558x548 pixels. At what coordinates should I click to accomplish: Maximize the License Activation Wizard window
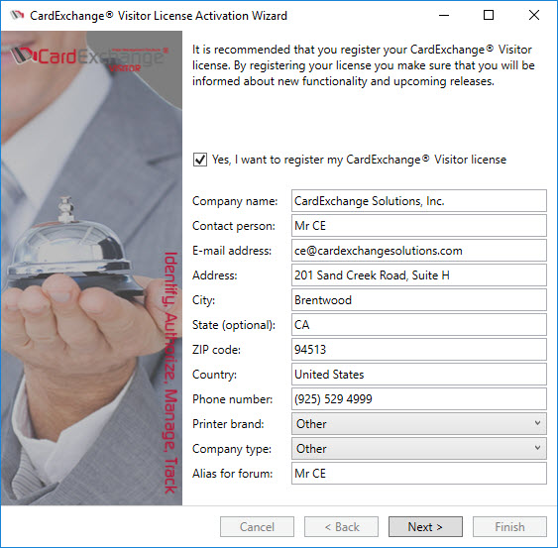489,15
